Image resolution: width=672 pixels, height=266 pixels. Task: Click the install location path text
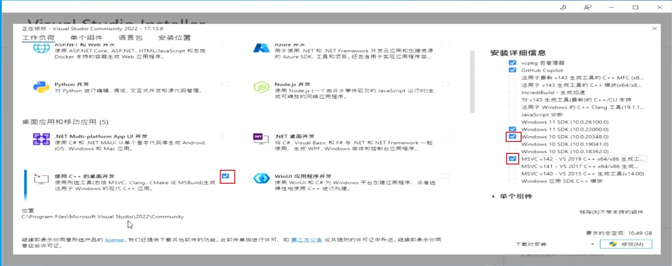point(103,216)
